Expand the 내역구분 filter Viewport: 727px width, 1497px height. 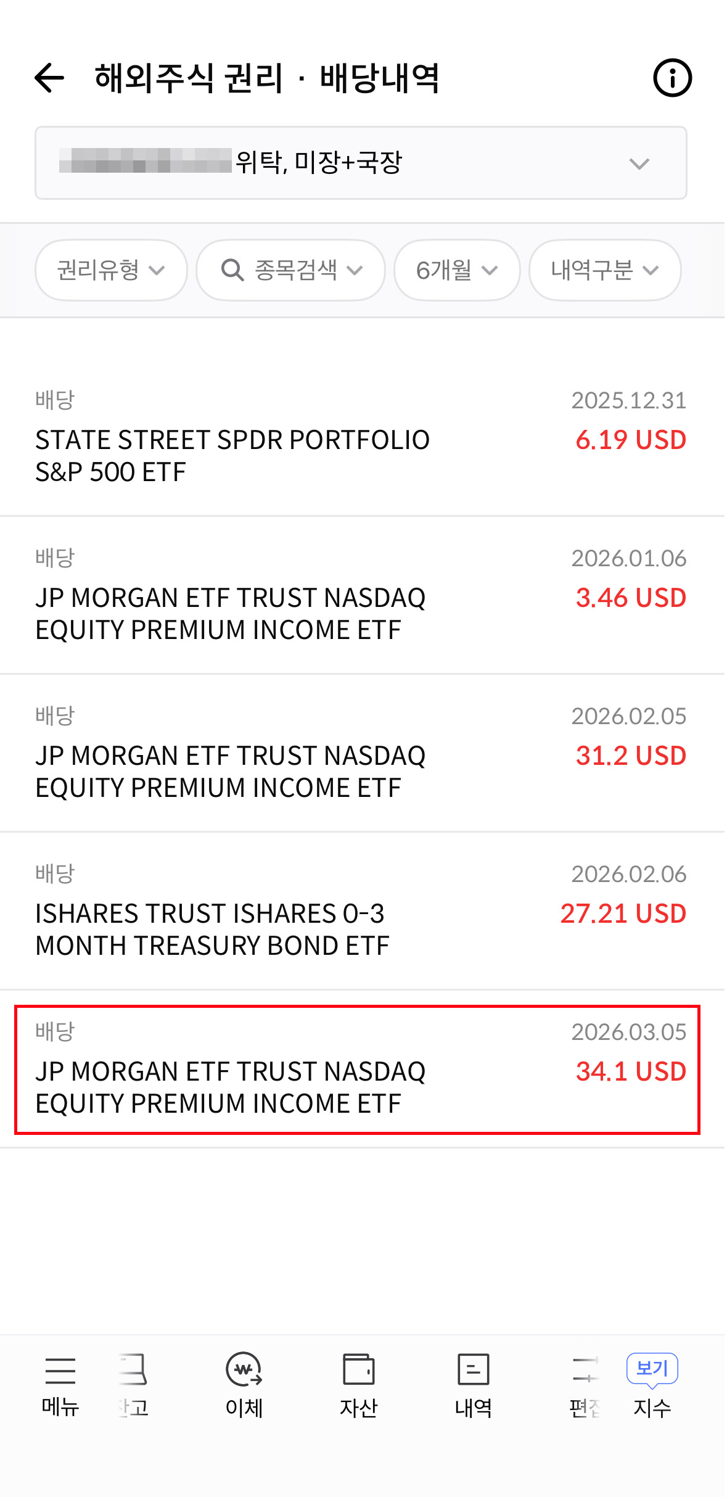pyautogui.click(x=605, y=270)
